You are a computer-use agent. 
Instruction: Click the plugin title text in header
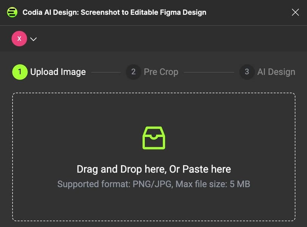(114, 12)
